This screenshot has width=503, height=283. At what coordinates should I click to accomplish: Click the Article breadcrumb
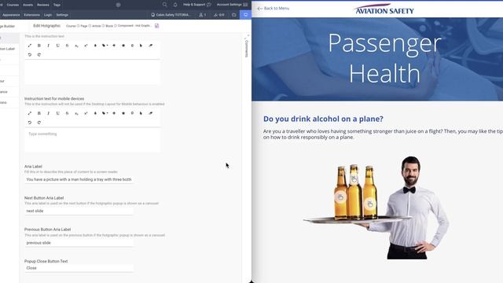(x=96, y=26)
